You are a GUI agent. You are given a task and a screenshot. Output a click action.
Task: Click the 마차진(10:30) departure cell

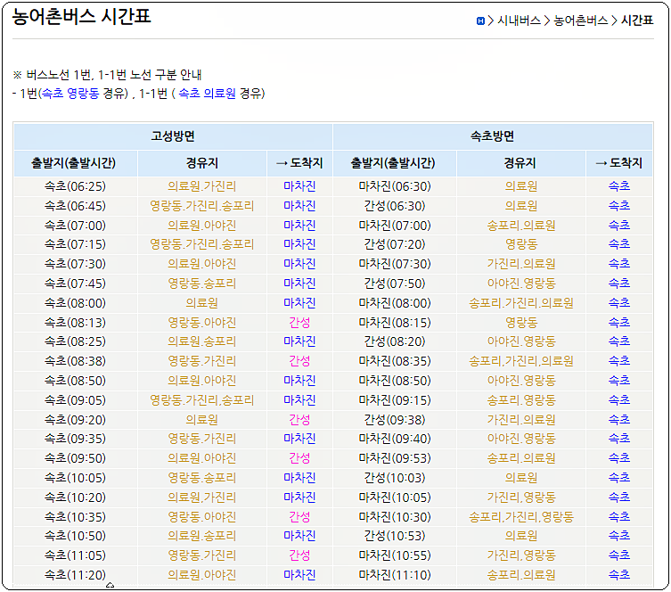tap(395, 516)
